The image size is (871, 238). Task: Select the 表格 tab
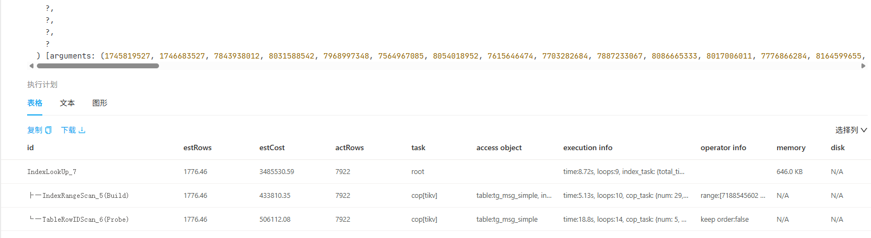35,103
